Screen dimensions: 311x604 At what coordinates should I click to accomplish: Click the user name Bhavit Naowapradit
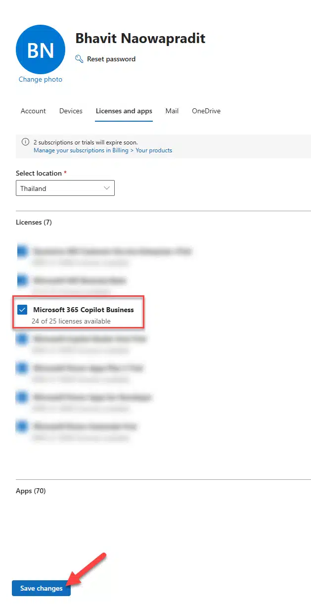140,38
